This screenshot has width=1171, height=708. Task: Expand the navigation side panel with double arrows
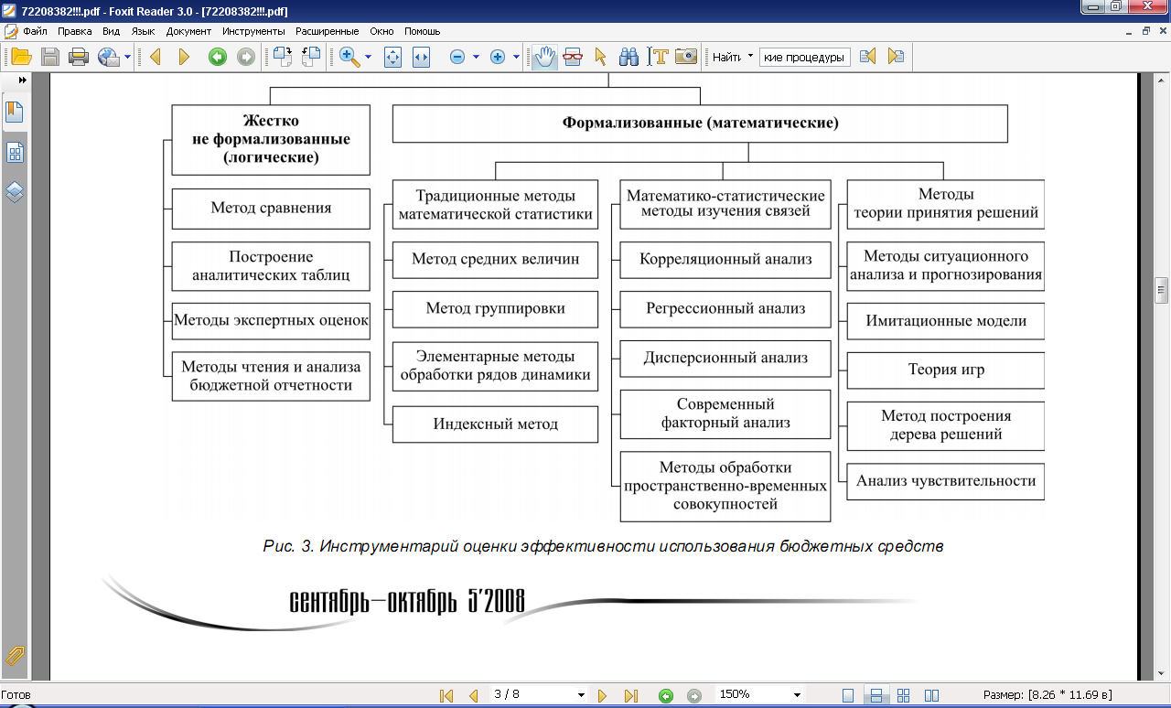click(x=22, y=80)
